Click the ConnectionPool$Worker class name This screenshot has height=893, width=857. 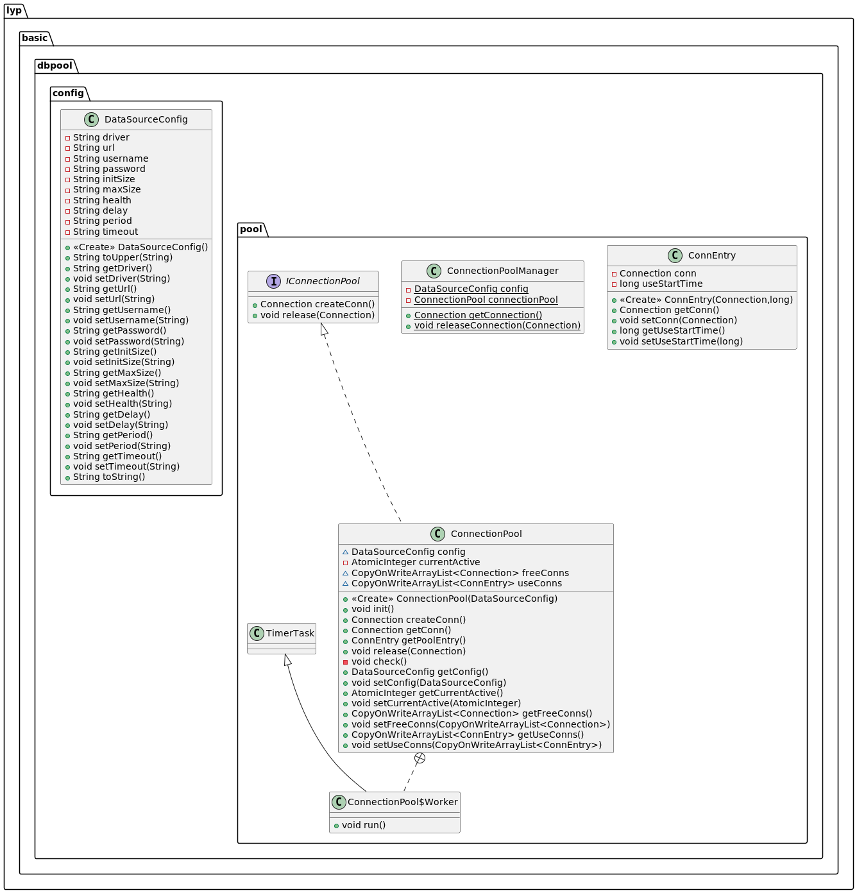click(403, 802)
